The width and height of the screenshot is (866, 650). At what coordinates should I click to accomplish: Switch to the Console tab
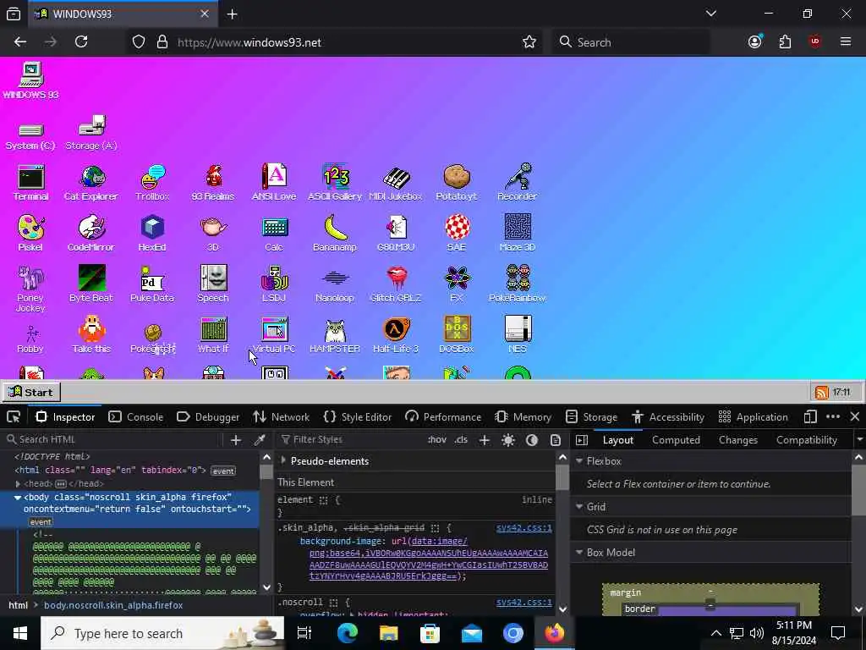(136, 416)
